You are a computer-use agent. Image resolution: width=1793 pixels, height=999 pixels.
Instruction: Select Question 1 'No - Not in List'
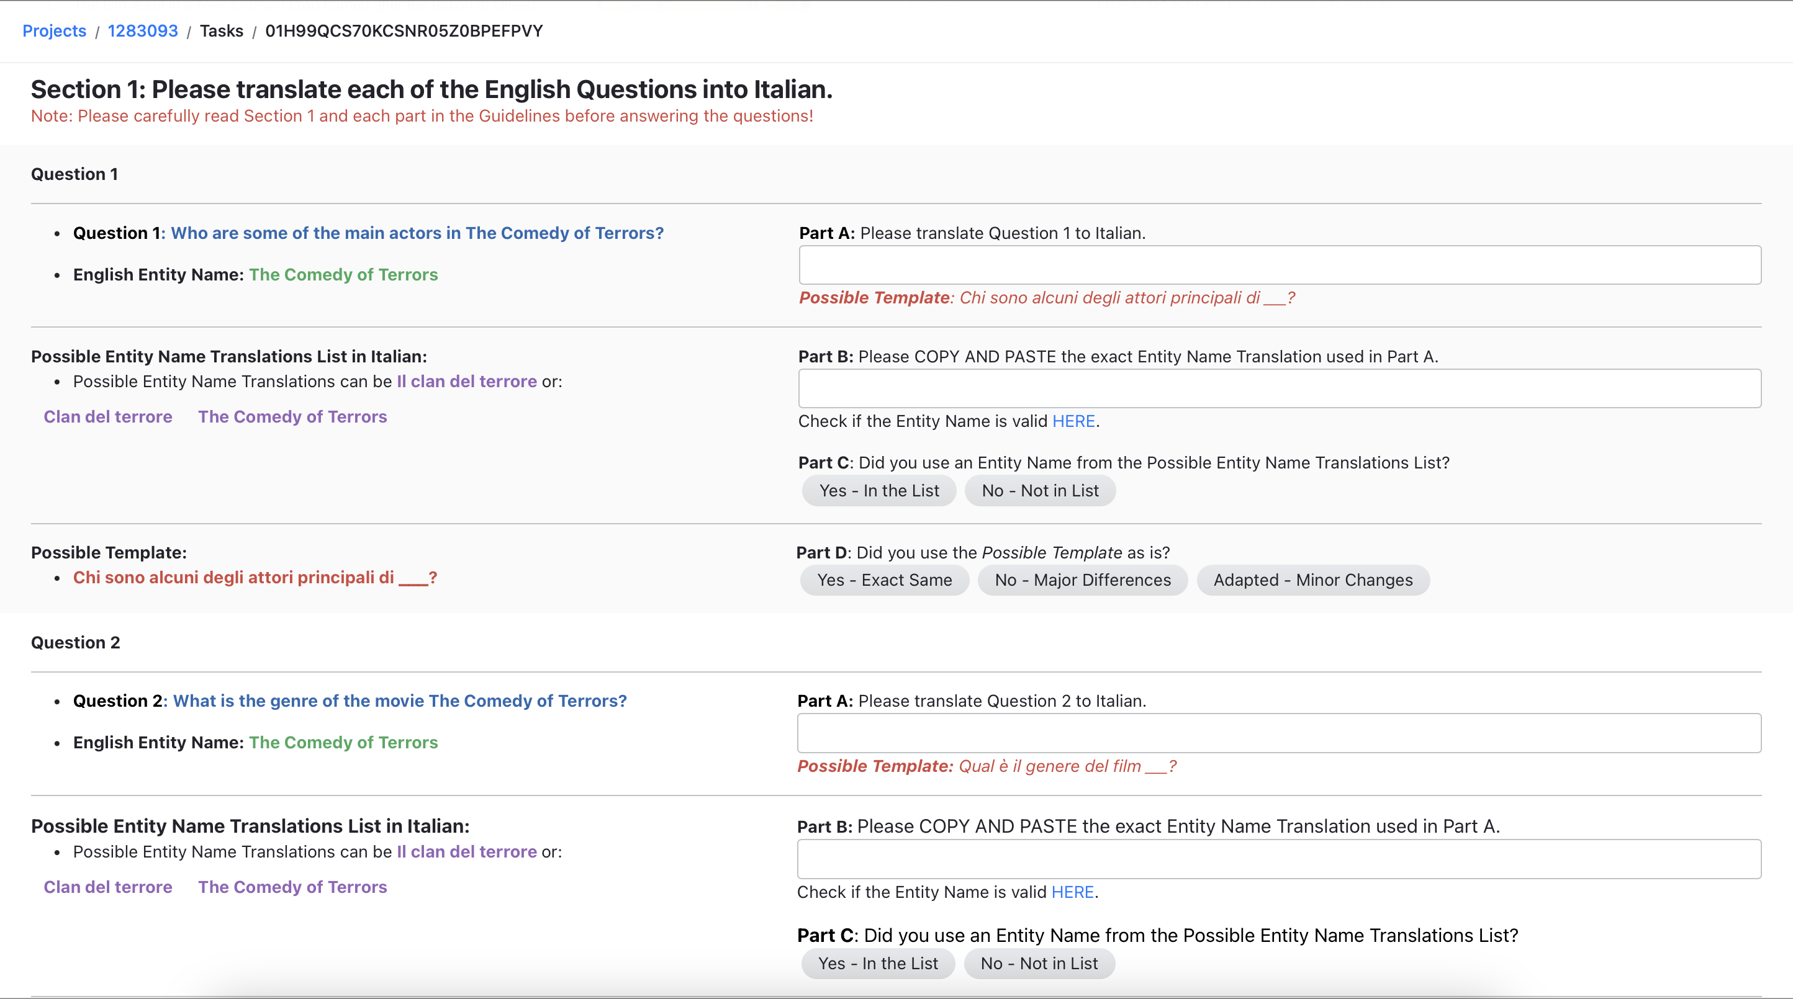click(x=1040, y=490)
